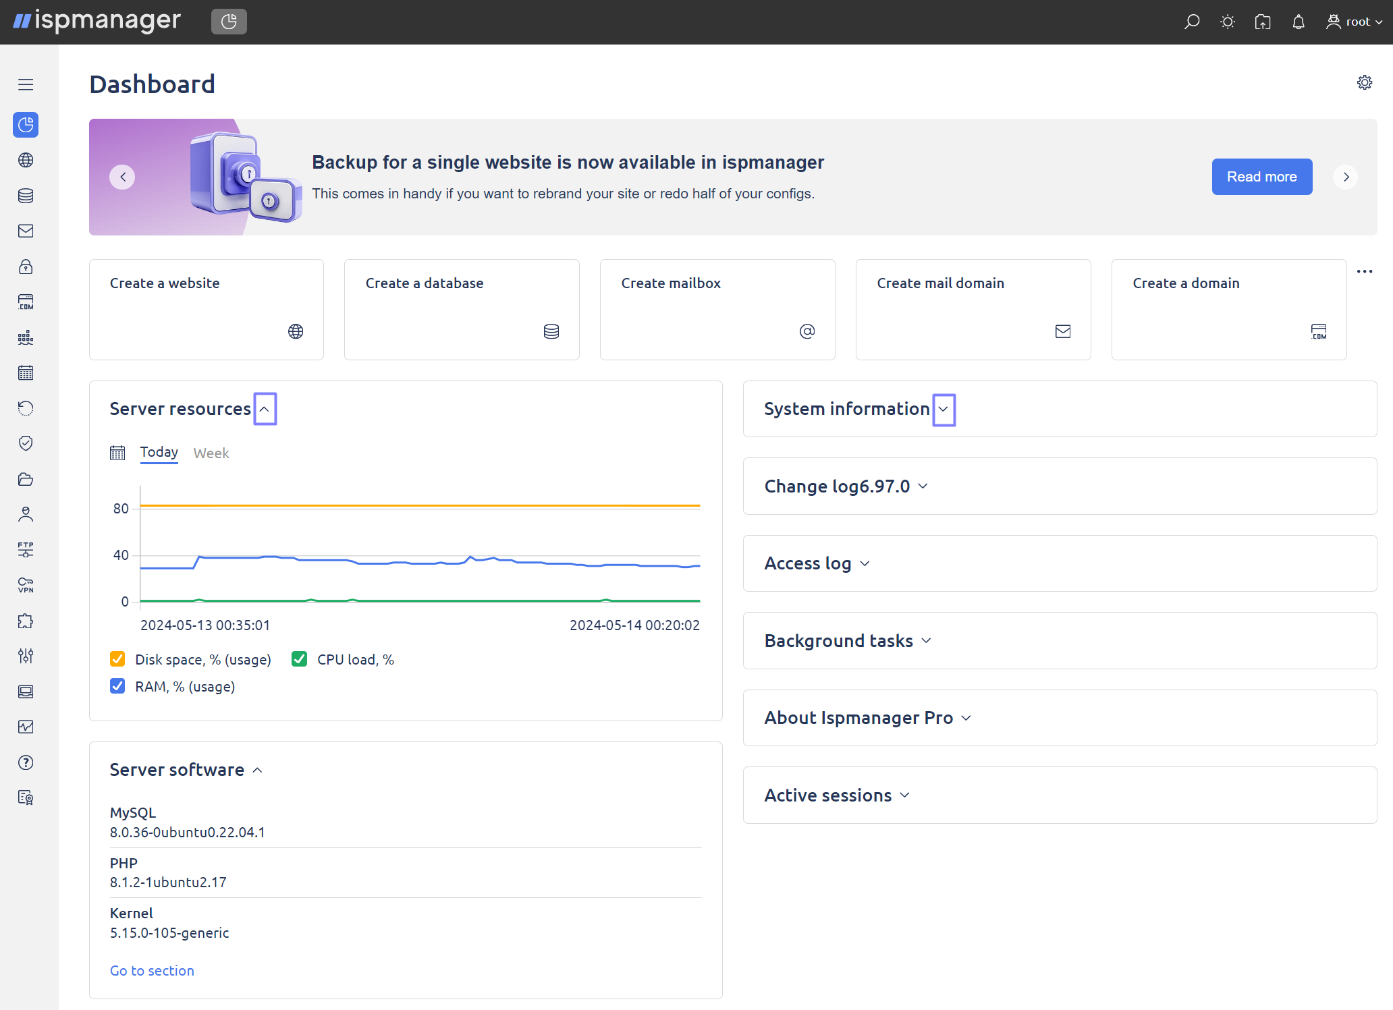Collapse the Server resources panel
This screenshot has width=1393, height=1010.
coord(265,409)
